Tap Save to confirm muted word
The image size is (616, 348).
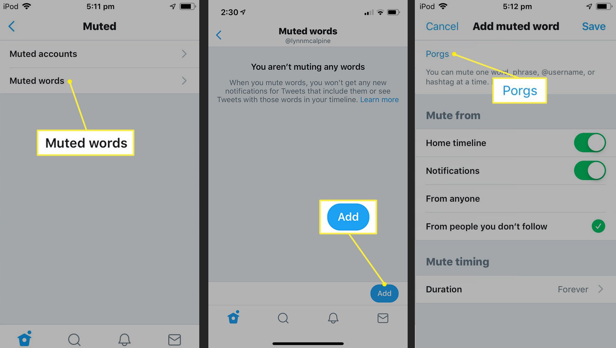click(x=594, y=26)
